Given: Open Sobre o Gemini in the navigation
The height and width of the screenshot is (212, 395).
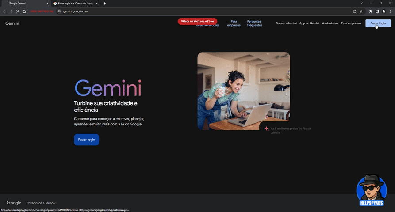Looking at the screenshot, I should 286,23.
